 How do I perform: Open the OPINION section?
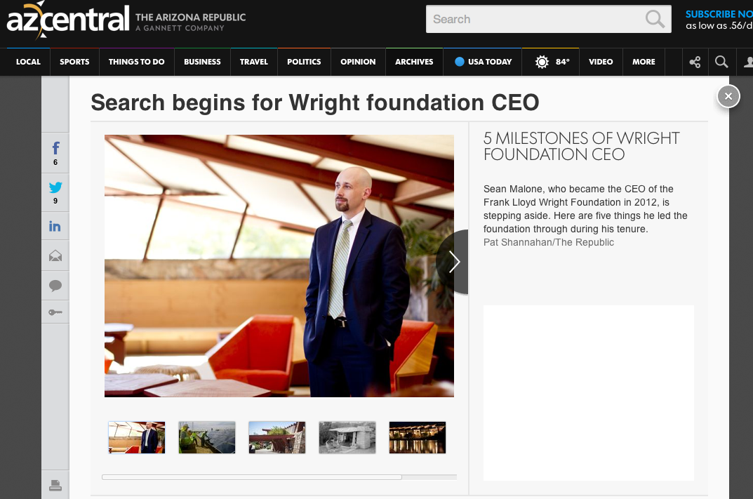358,62
